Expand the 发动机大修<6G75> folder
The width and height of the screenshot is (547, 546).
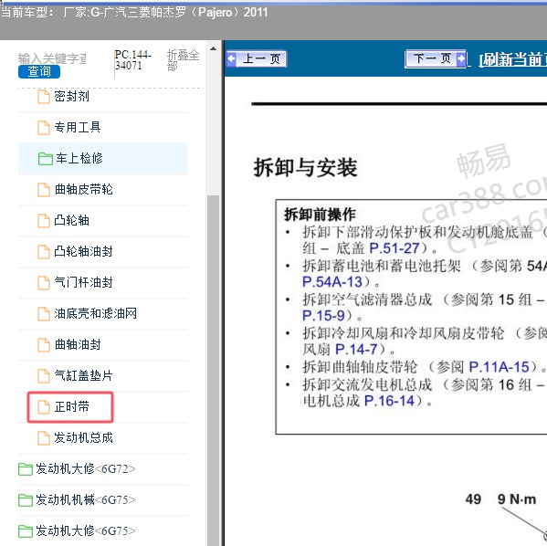(x=86, y=531)
